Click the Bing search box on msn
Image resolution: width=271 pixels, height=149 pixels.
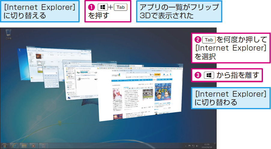[138, 75]
